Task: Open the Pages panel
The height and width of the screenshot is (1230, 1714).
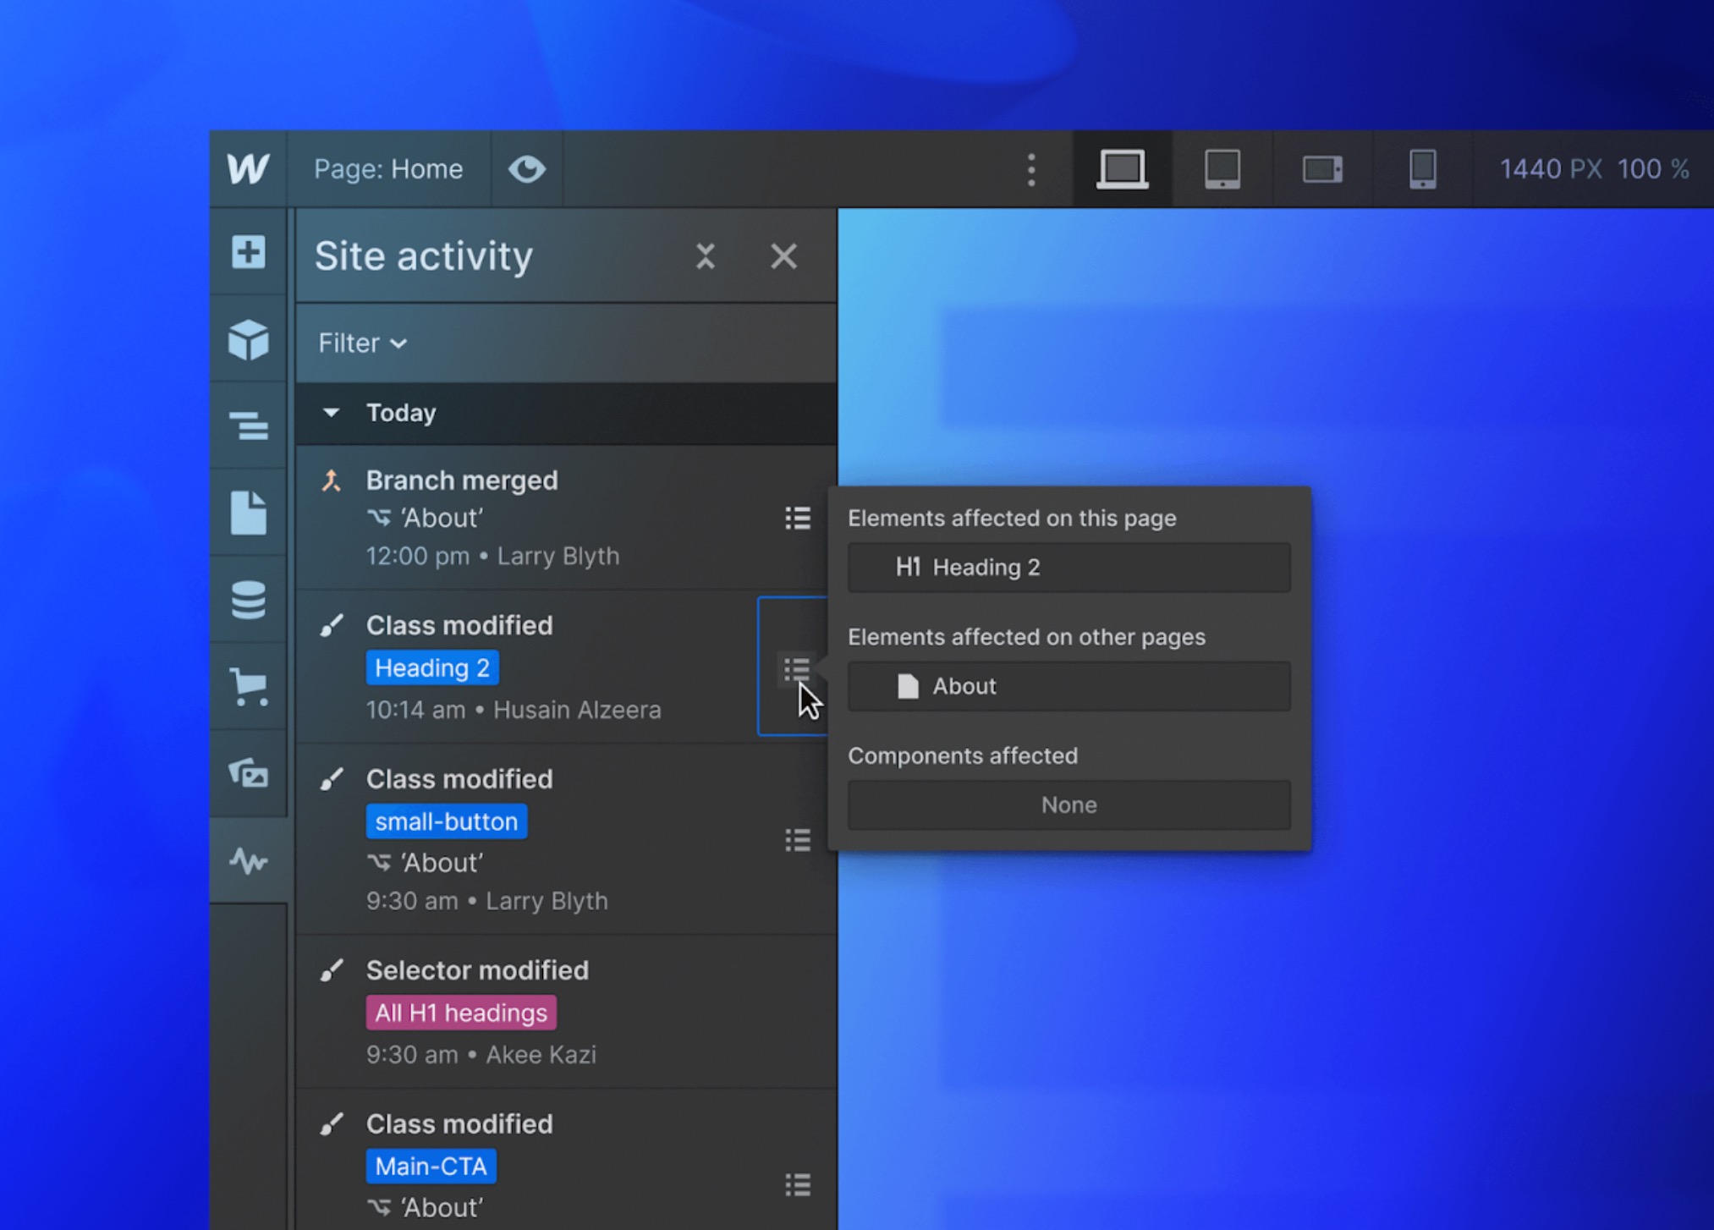Action: [248, 513]
